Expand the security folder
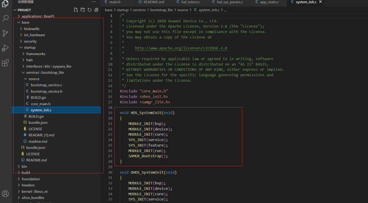Viewport: 368px width, 203px height. tap(30, 41)
